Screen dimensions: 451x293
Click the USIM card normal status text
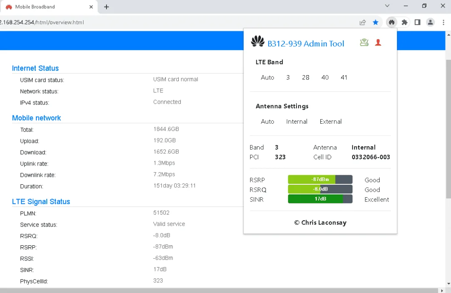coord(175,79)
